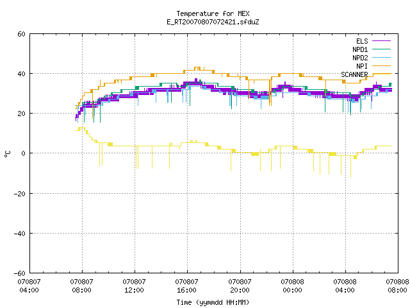
Task: Click the x-axis label '070807 04:00'
Action: [29, 286]
